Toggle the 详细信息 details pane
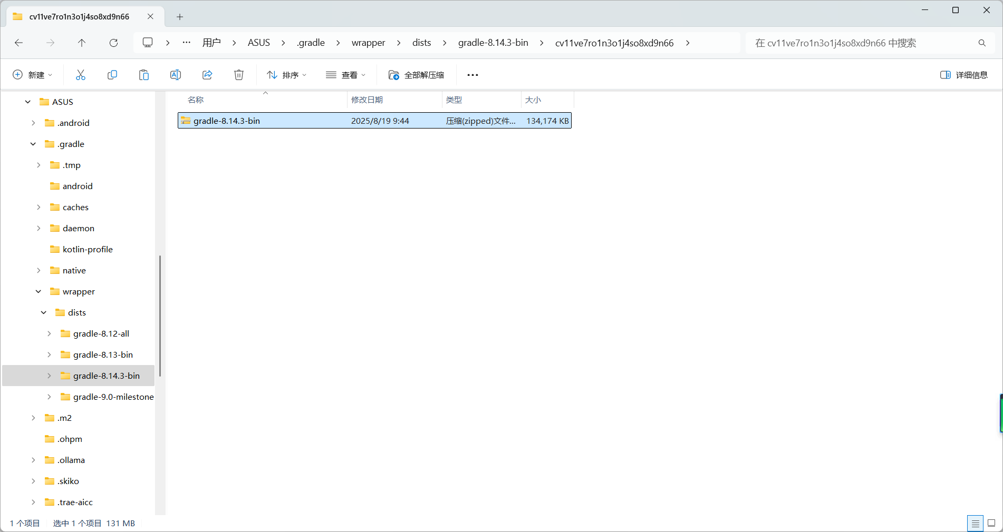The width and height of the screenshot is (1003, 532). tap(964, 75)
